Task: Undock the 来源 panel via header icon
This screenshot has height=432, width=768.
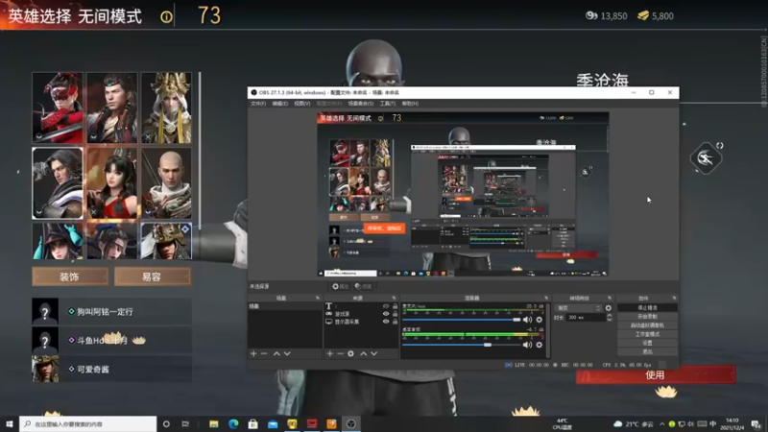Action: 394,298
